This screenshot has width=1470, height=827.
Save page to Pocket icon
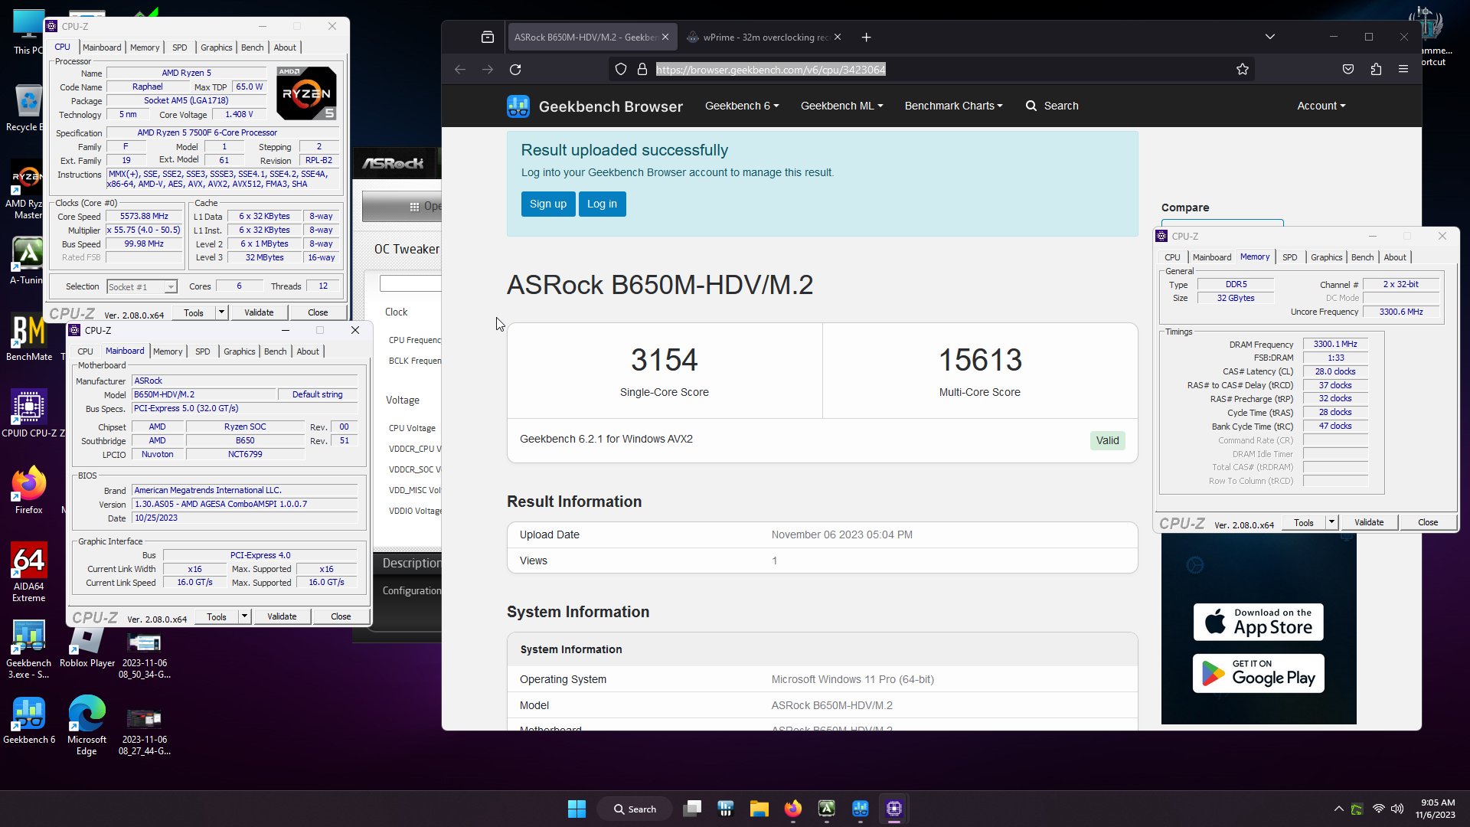1348,70
